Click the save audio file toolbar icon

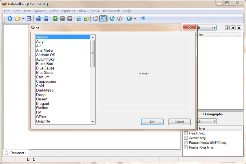[38, 19]
